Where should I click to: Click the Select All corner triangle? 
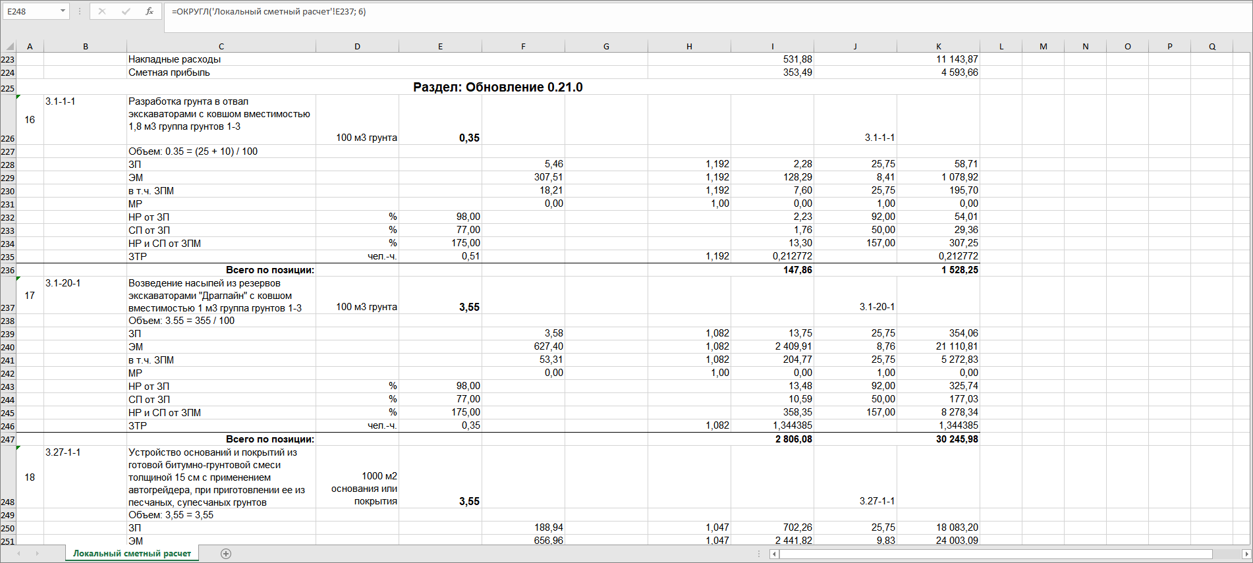(9, 46)
